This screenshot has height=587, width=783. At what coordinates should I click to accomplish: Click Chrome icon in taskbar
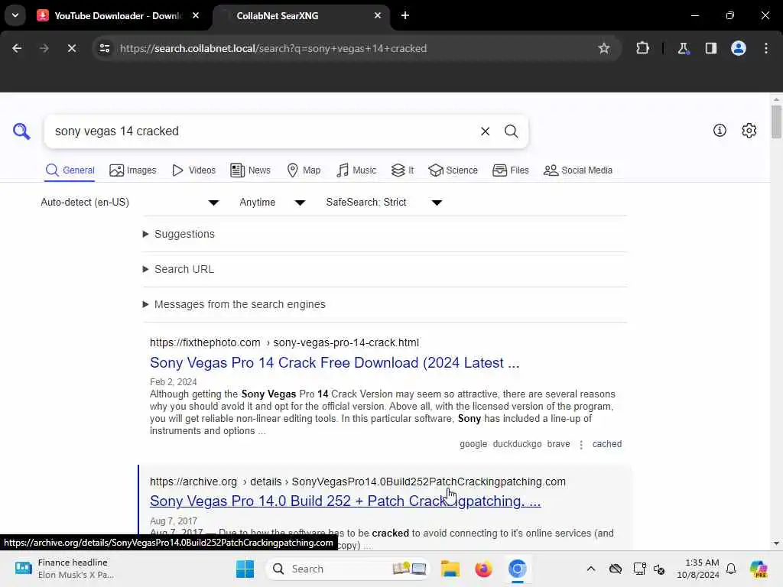pos(518,569)
